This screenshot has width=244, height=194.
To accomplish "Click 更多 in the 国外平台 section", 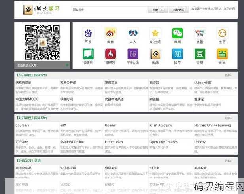I will click(228, 118).
